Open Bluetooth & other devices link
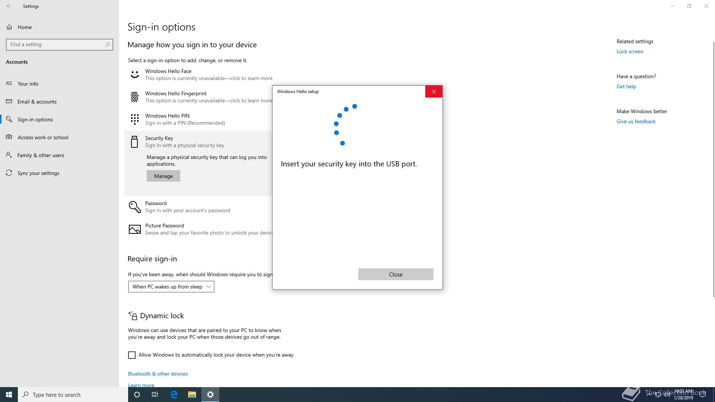Screen dimensions: 715x402 point(158,374)
